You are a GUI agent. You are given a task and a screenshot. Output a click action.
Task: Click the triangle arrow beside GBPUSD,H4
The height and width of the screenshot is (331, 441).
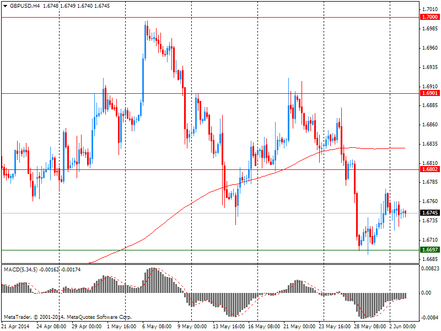click(x=6, y=6)
